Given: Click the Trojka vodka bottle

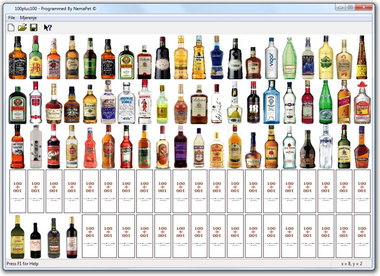Looking at the screenshot, I should click(x=308, y=58).
